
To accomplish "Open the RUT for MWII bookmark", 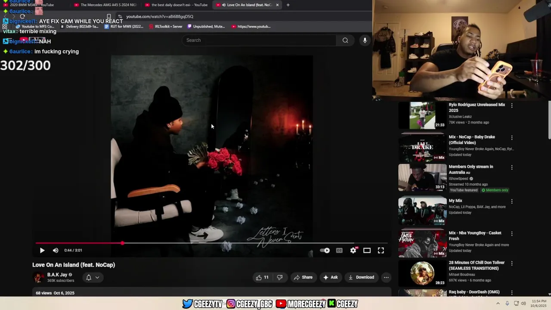I will (x=124, y=26).
